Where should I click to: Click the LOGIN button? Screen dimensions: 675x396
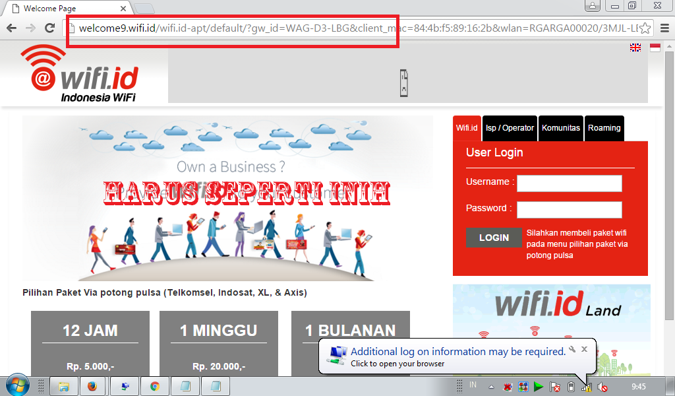click(x=494, y=238)
